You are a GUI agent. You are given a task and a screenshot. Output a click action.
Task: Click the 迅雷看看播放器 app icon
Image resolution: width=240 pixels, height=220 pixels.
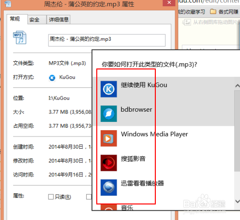coord(109,187)
